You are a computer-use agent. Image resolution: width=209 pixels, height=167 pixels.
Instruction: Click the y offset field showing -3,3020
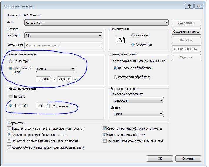coord(64,79)
